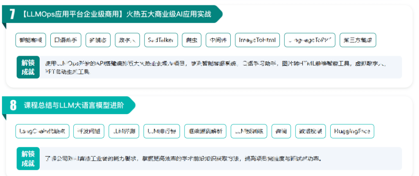Open chapter 7 LLMOps应用平台 heading
This screenshot has width=419, height=176.
117,14
